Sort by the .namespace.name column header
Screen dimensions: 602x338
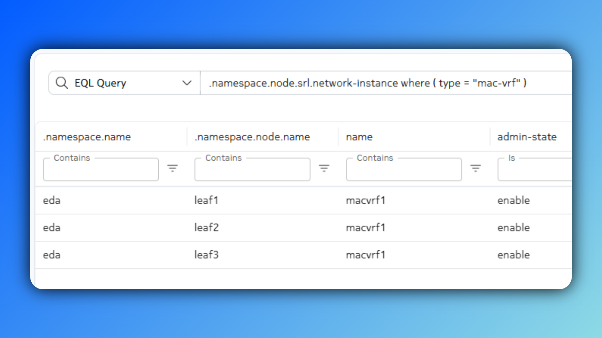click(87, 137)
